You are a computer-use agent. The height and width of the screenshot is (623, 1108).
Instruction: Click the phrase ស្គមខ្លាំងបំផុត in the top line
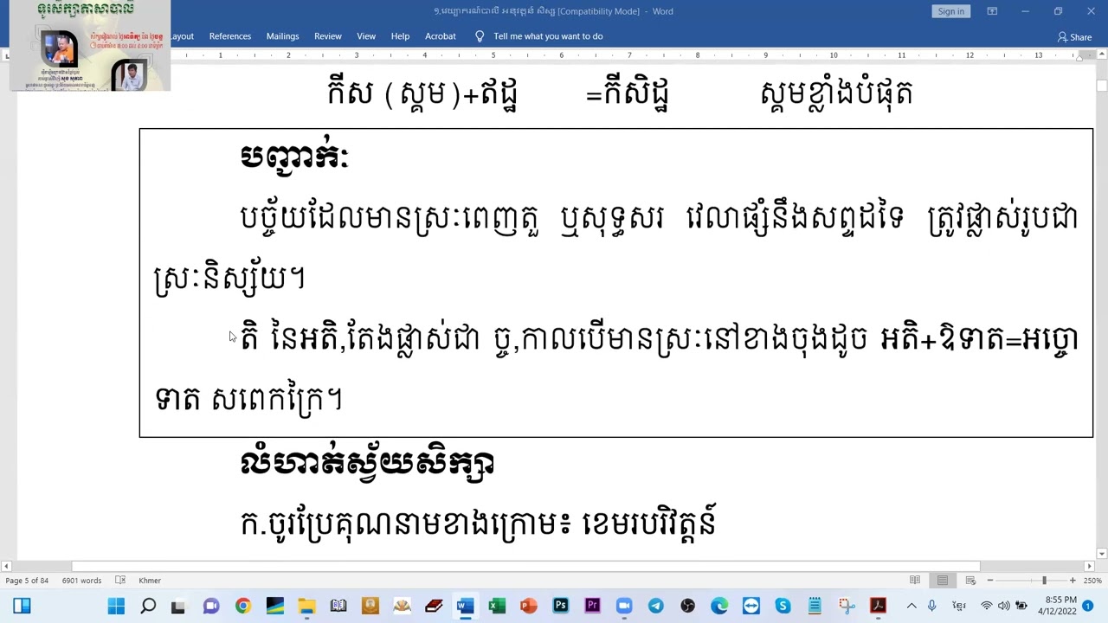(836, 93)
